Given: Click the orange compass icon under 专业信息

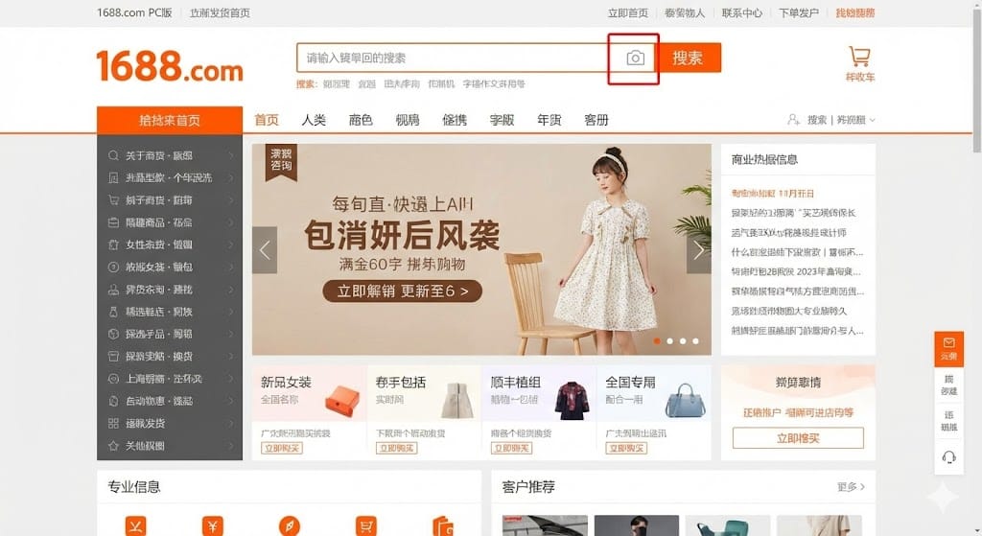Looking at the screenshot, I should [290, 525].
